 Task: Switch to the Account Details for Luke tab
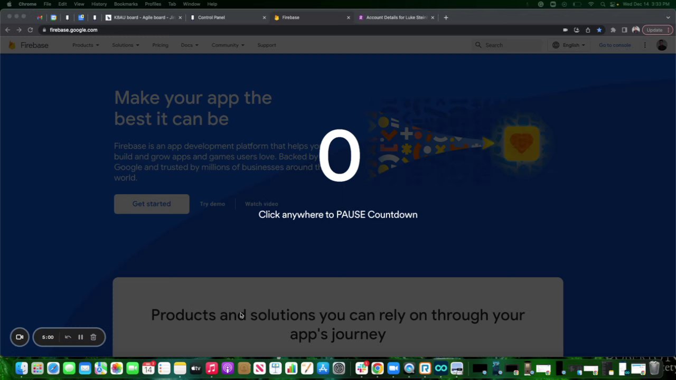[x=396, y=17]
